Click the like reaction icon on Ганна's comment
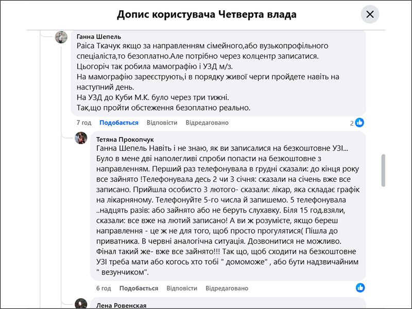 pyautogui.click(x=359, y=123)
